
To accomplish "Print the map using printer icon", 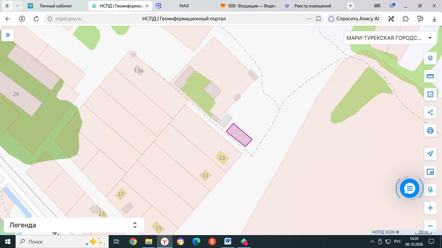I will click(x=430, y=130).
